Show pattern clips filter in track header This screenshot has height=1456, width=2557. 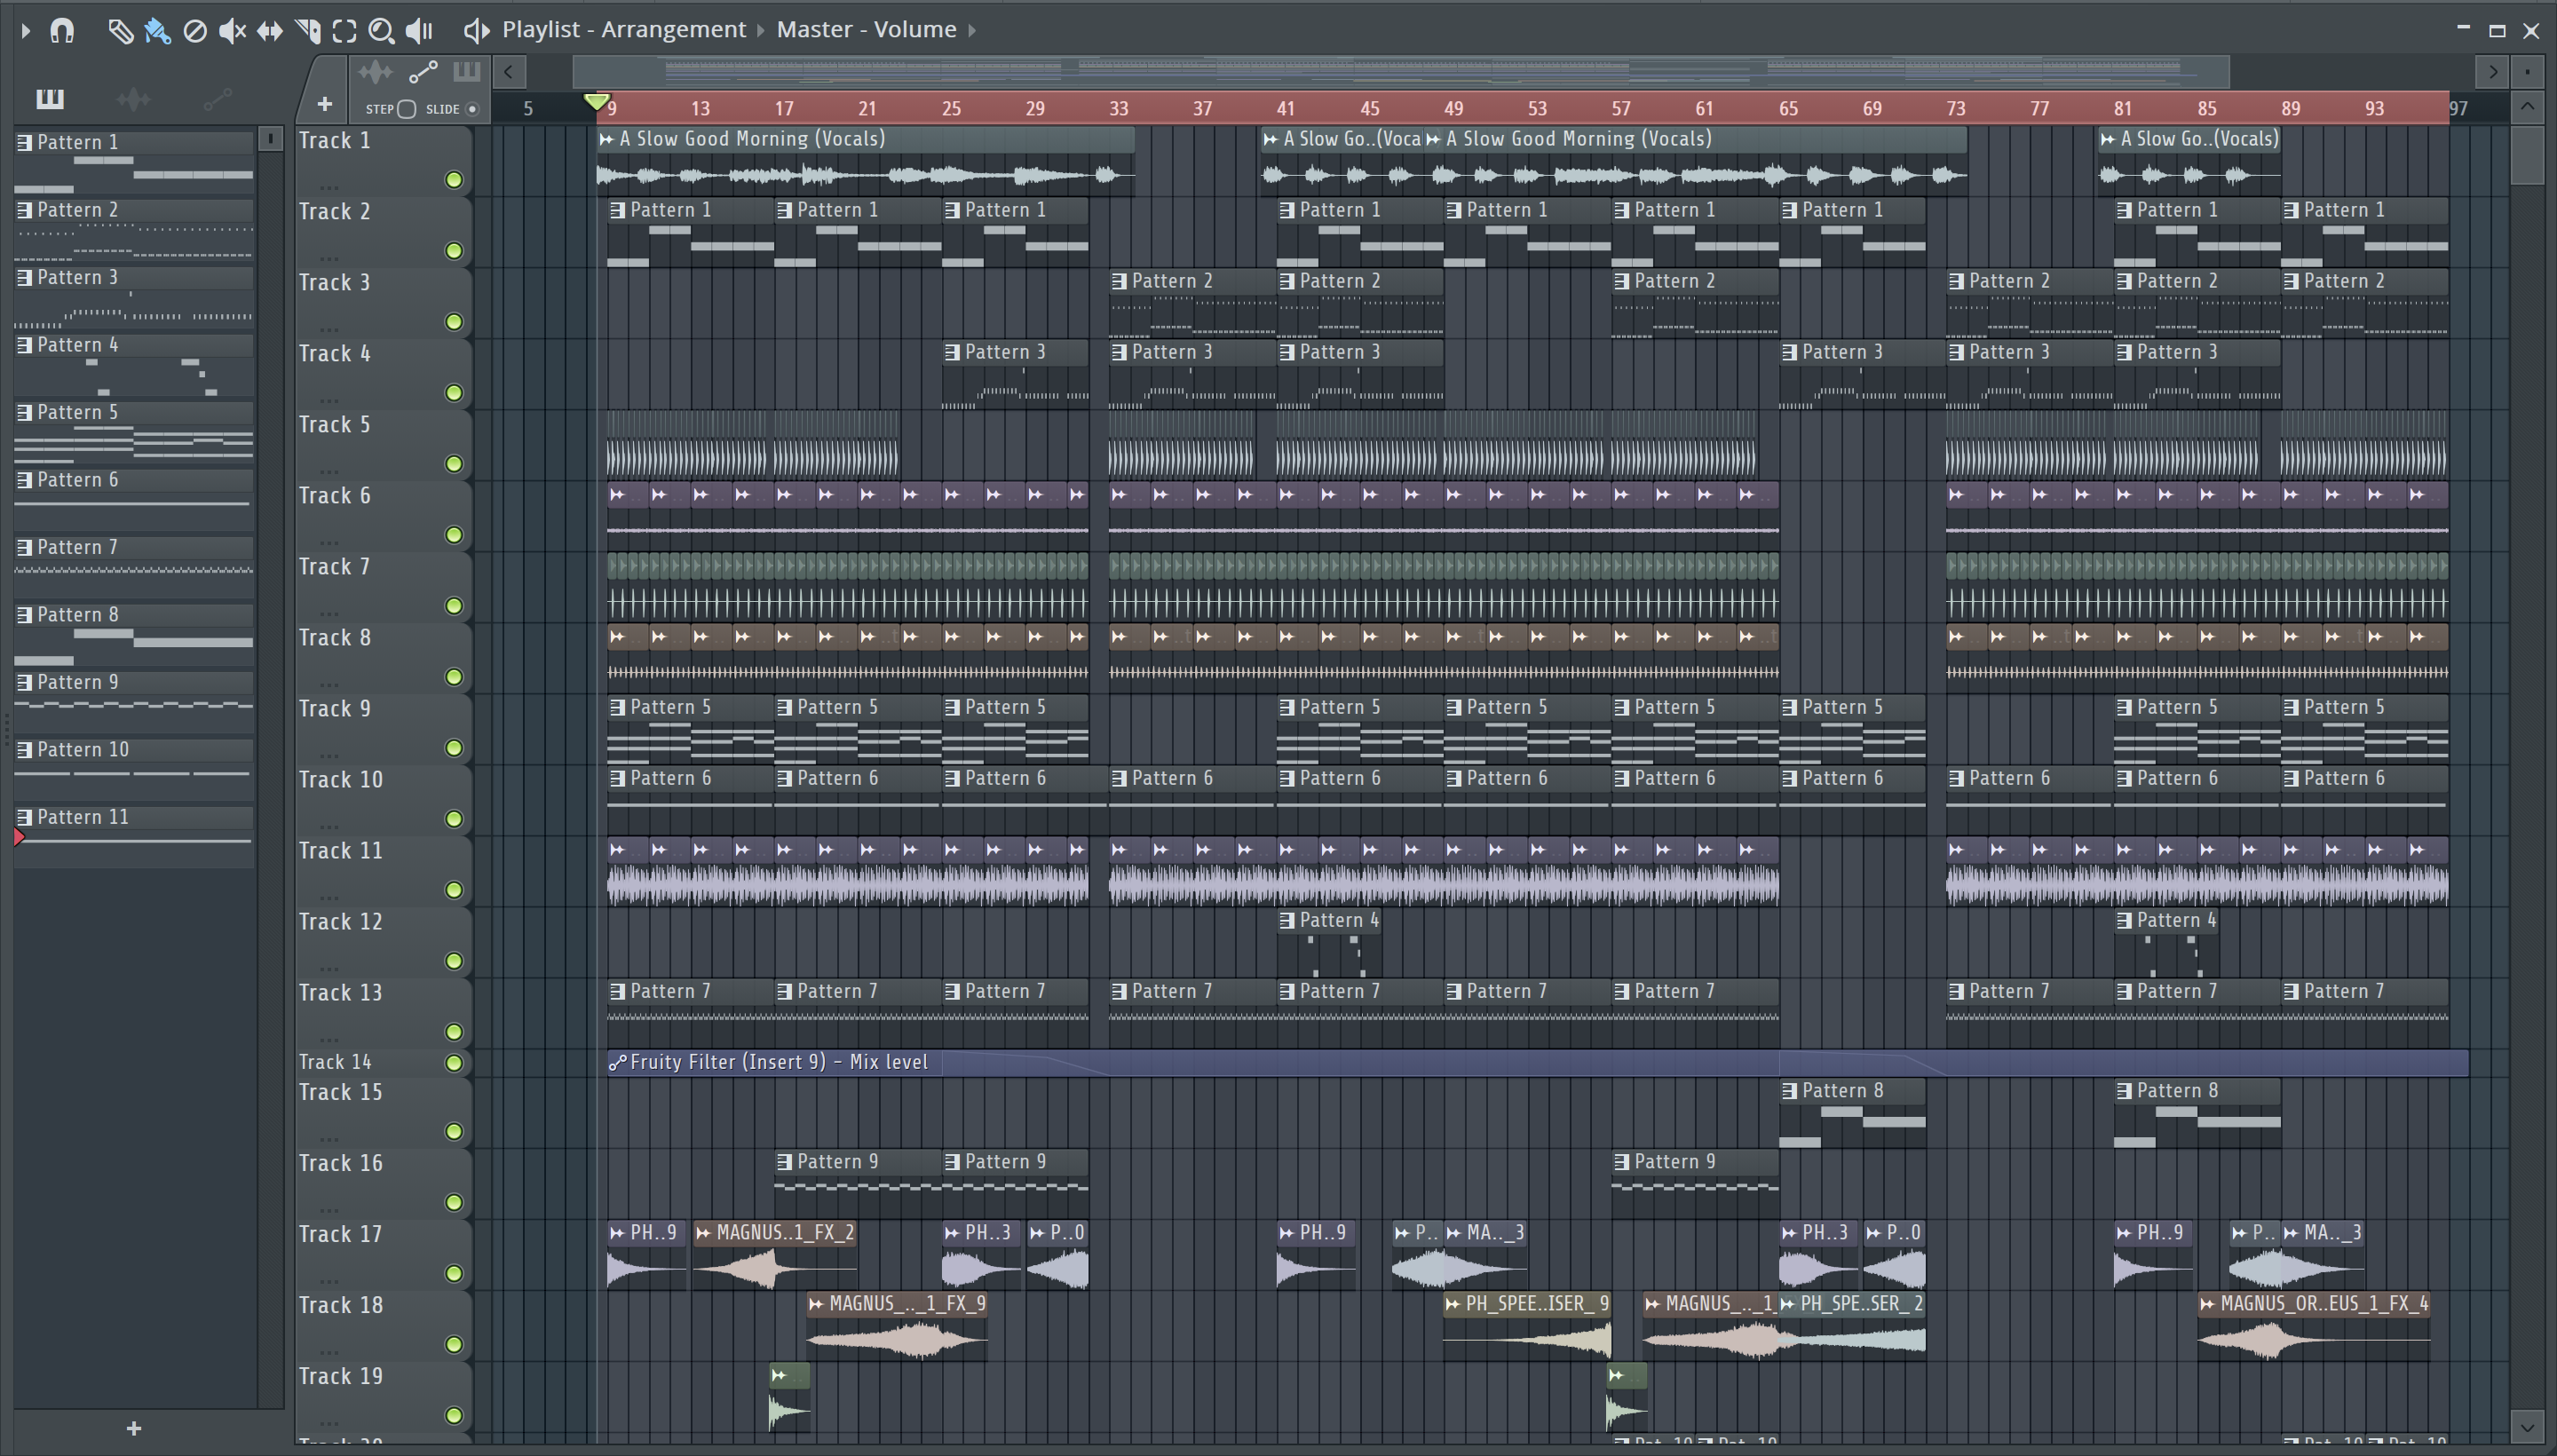(466, 72)
